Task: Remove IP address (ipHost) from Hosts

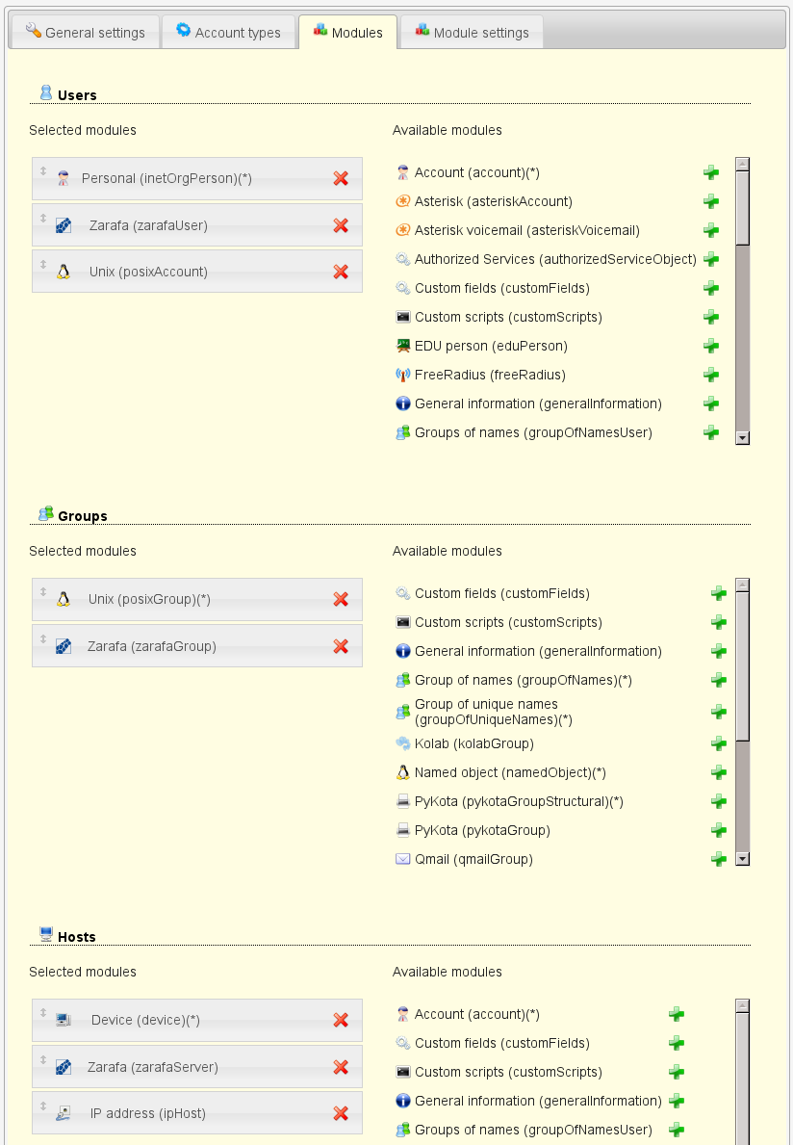Action: [x=340, y=1113]
